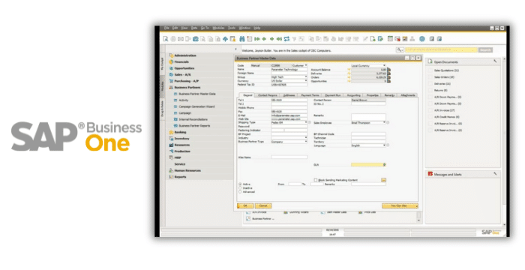Select the Drag & Relate side tab
The width and height of the screenshot is (525, 270).
click(162, 108)
